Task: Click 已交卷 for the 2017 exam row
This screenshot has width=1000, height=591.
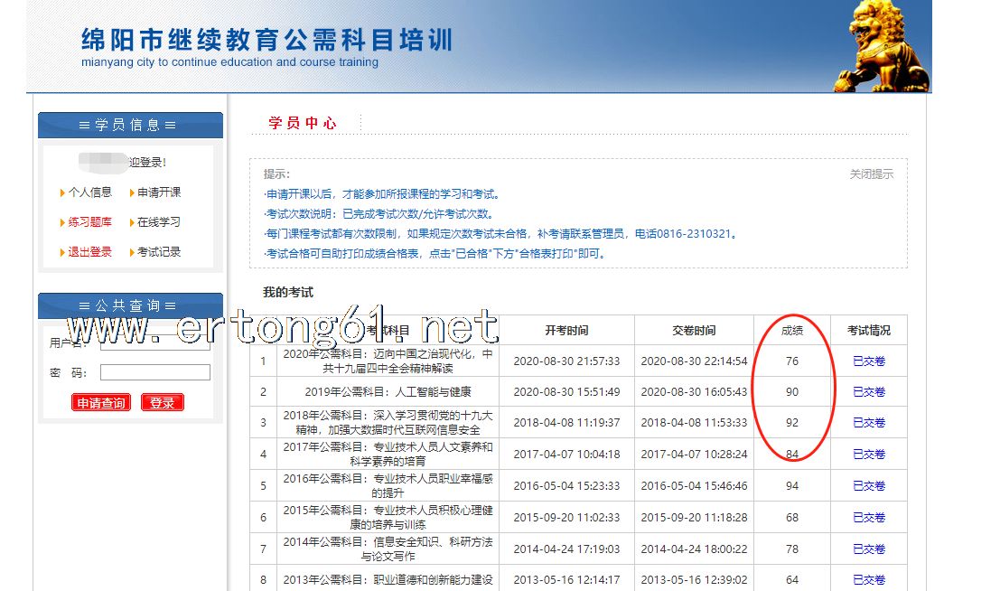Action: click(x=869, y=455)
